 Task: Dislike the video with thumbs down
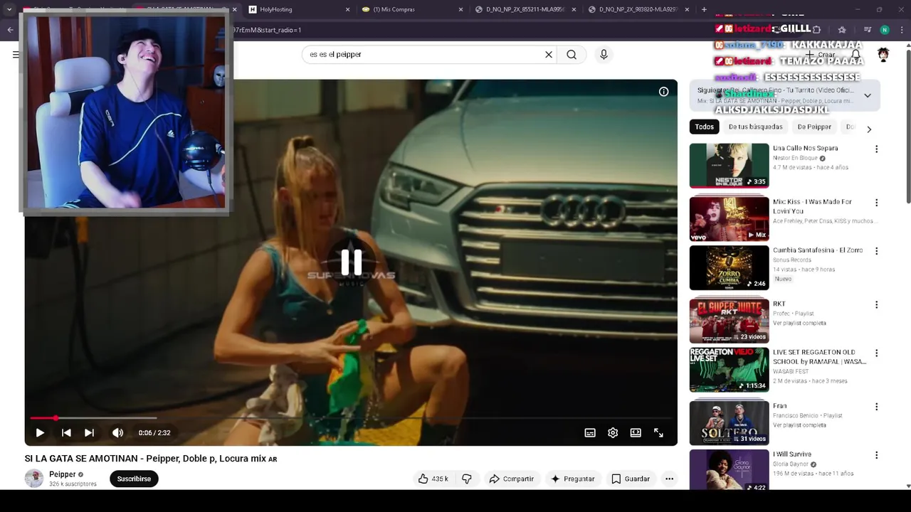[467, 479]
